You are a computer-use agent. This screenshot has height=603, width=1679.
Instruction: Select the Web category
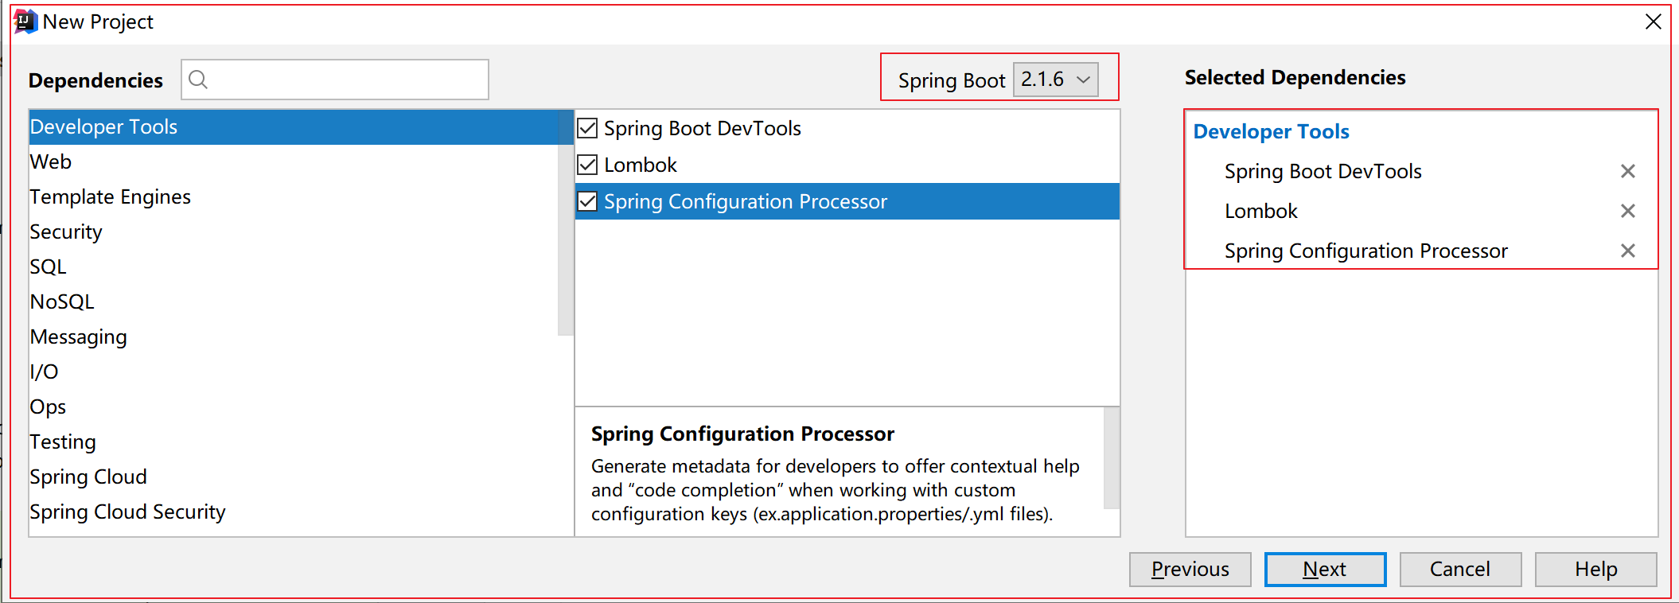coord(294,162)
